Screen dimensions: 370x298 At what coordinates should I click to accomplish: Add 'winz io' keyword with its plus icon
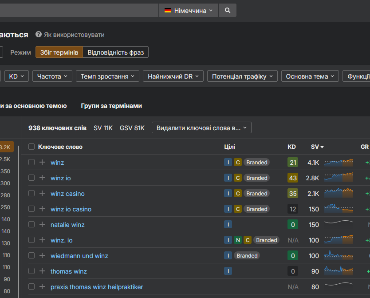point(42,178)
